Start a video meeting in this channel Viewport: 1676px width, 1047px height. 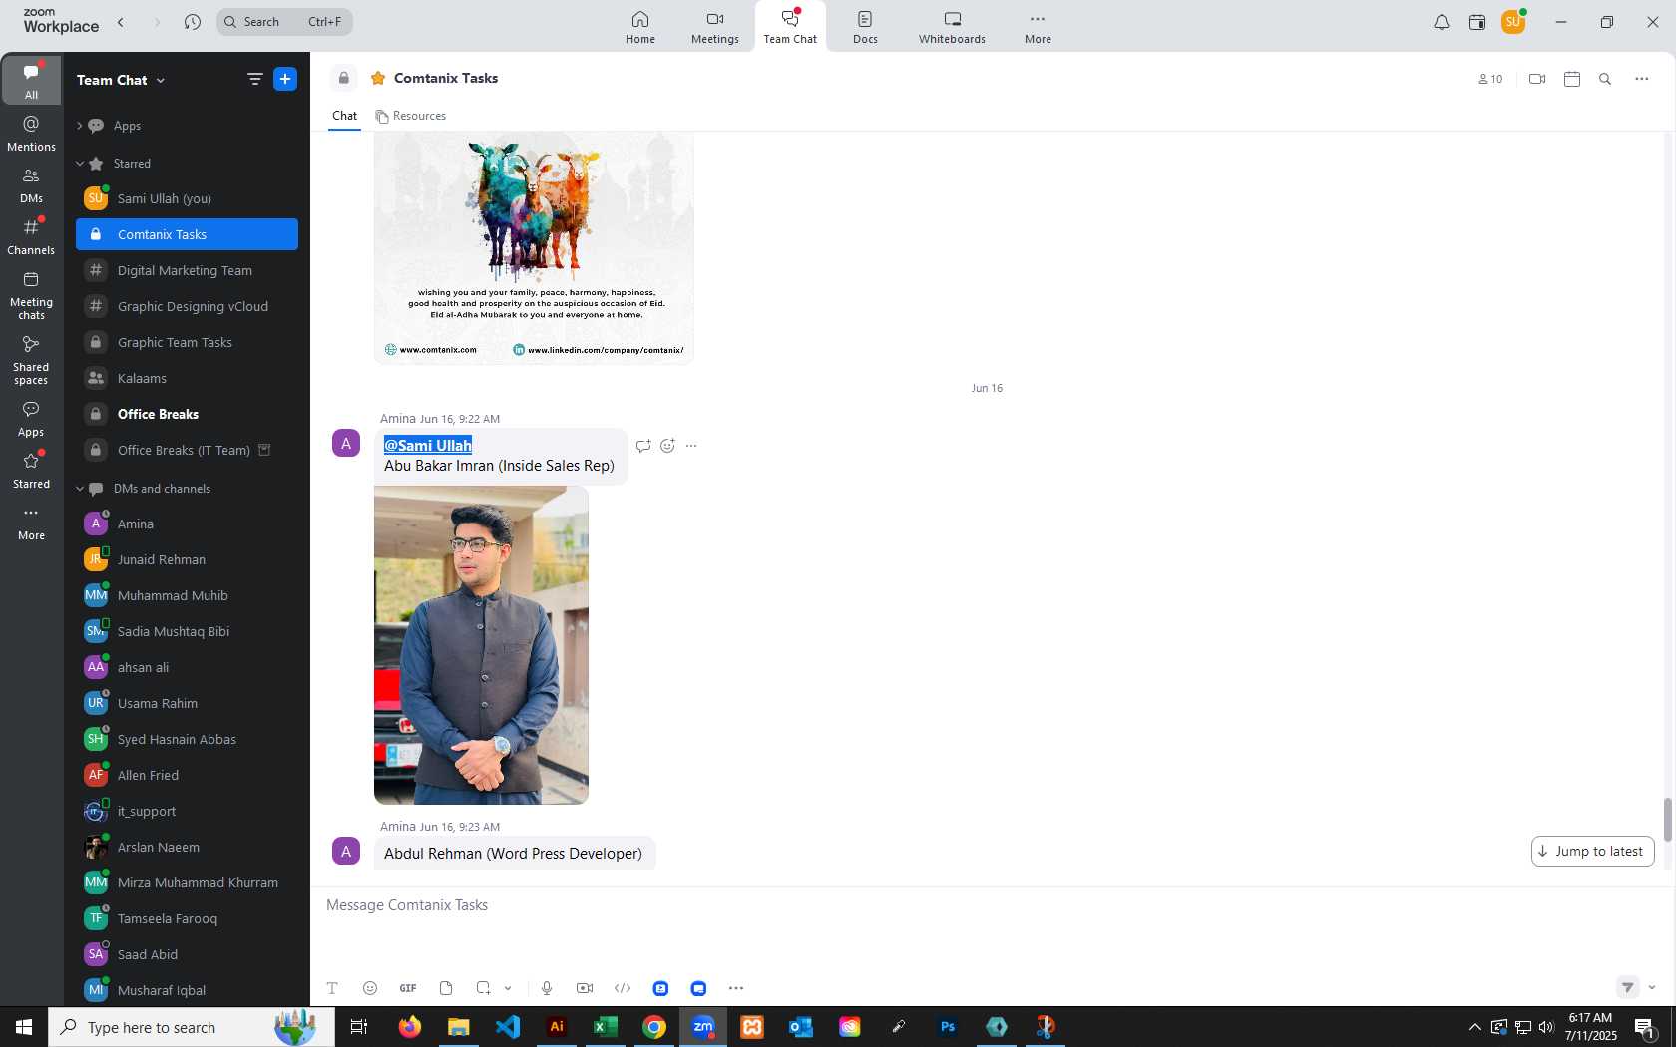click(1537, 79)
